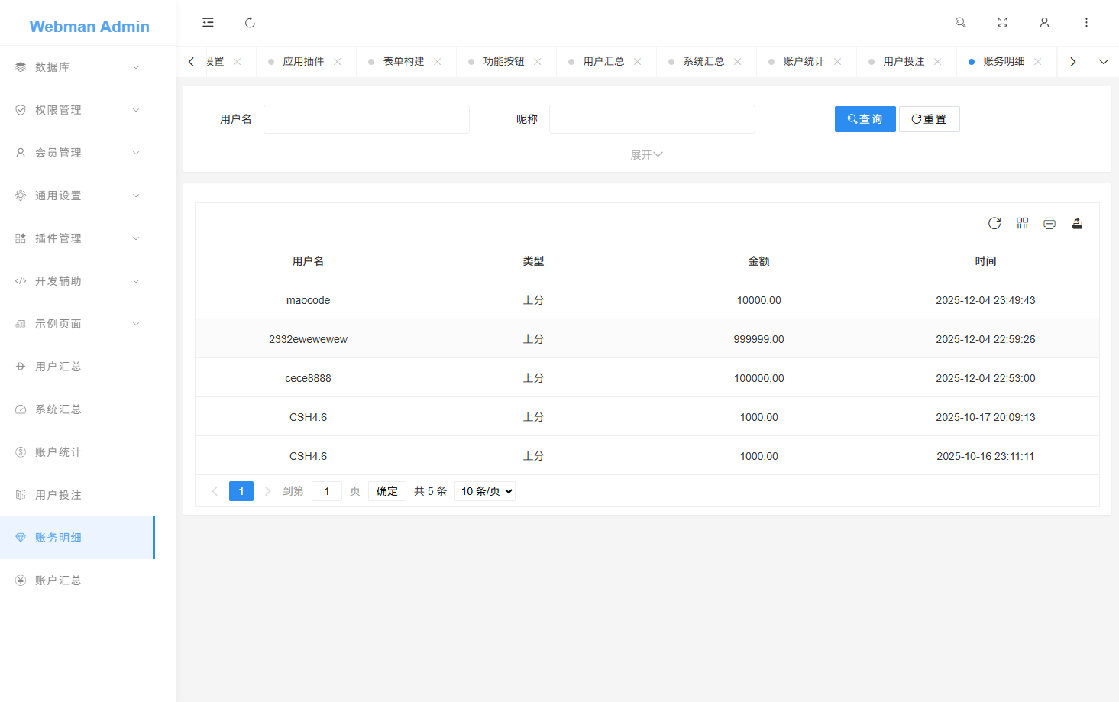Expand the 数据库 sidebar section

[76, 66]
